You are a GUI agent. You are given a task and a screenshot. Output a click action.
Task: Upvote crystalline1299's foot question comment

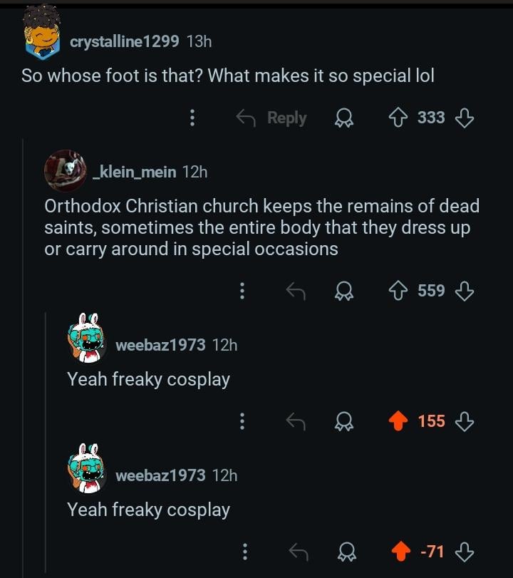click(398, 118)
